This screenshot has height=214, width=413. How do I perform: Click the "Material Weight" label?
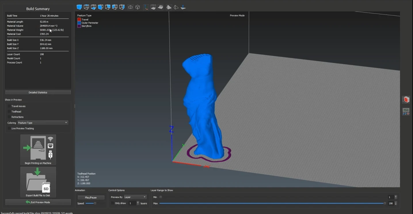(15, 30)
